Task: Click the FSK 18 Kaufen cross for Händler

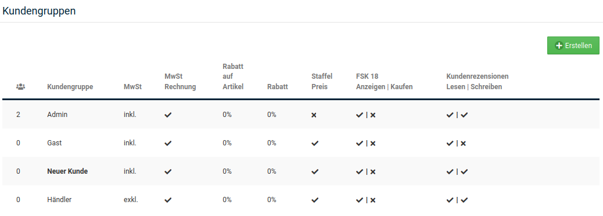Action: tap(372, 200)
